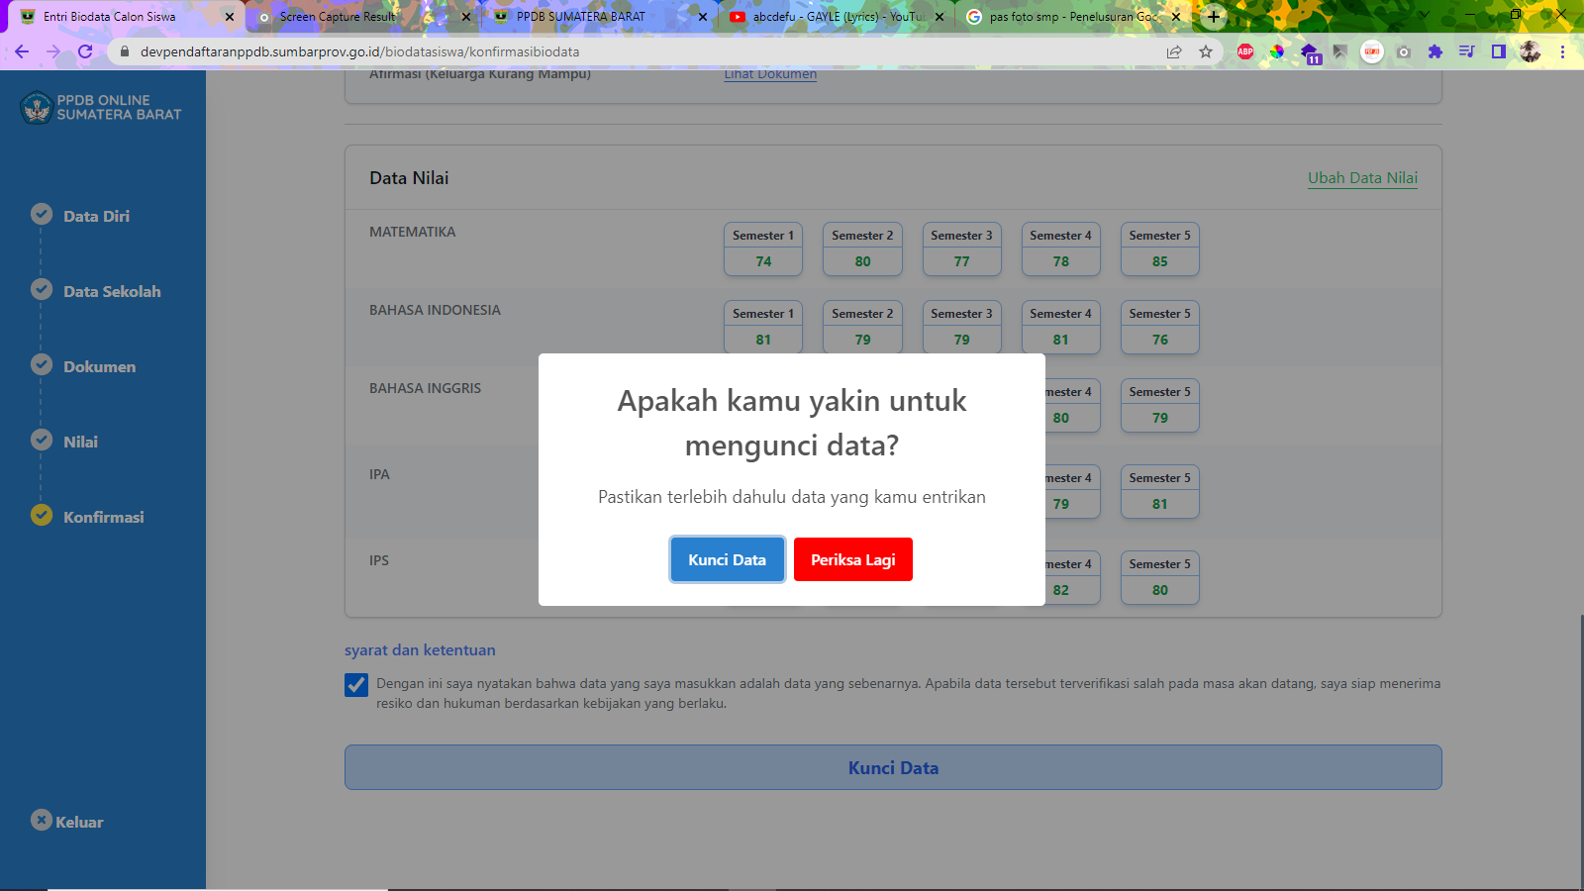Viewport: 1584px width, 891px height.
Task: Open the color wheel picker extension
Action: (x=1277, y=51)
